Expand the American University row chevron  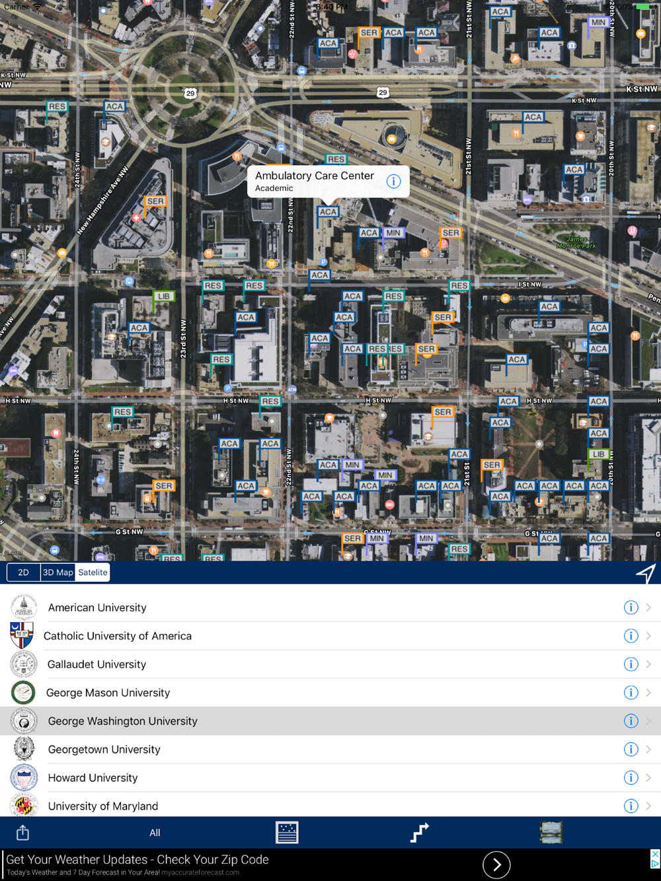[648, 608]
